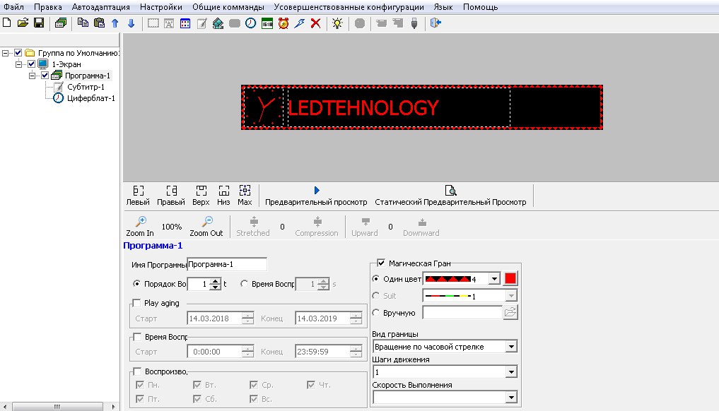Viewport: 719px width, 411px height.
Task: Select Субтитр-1 in the tree
Action: point(86,87)
